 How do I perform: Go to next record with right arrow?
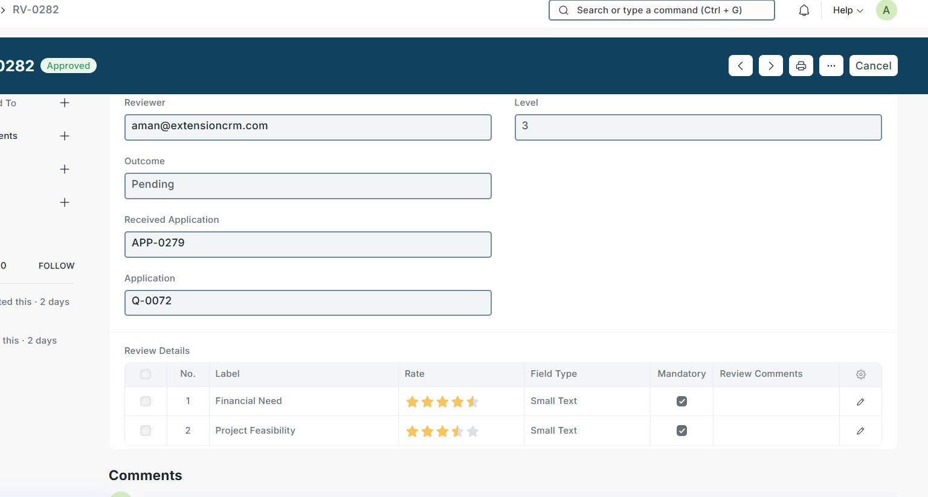(770, 66)
